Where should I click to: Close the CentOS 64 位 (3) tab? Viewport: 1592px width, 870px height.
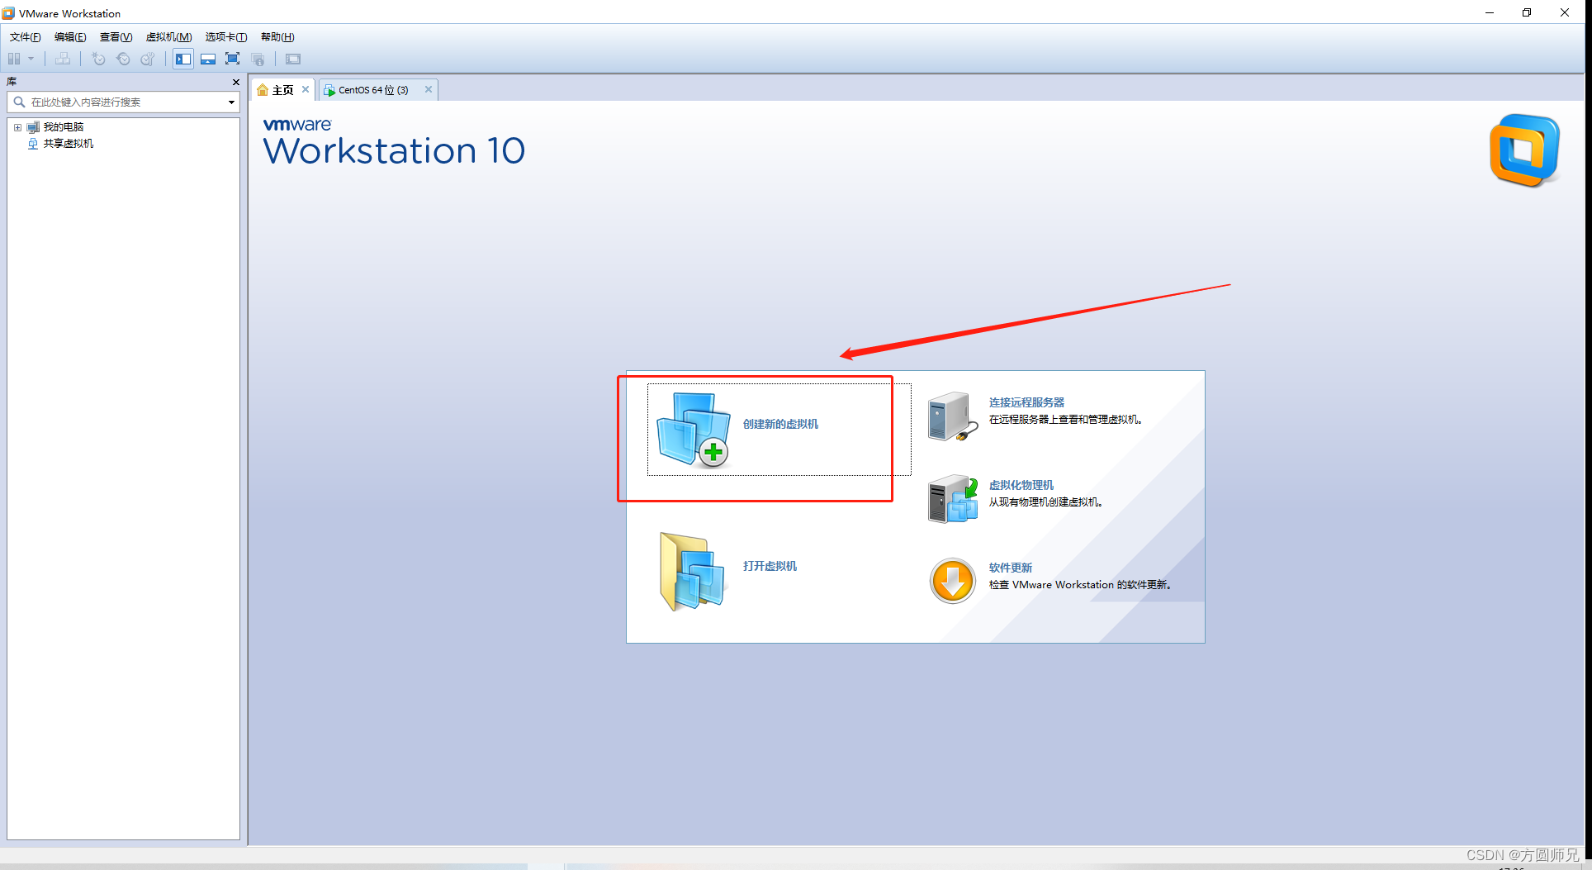429,89
